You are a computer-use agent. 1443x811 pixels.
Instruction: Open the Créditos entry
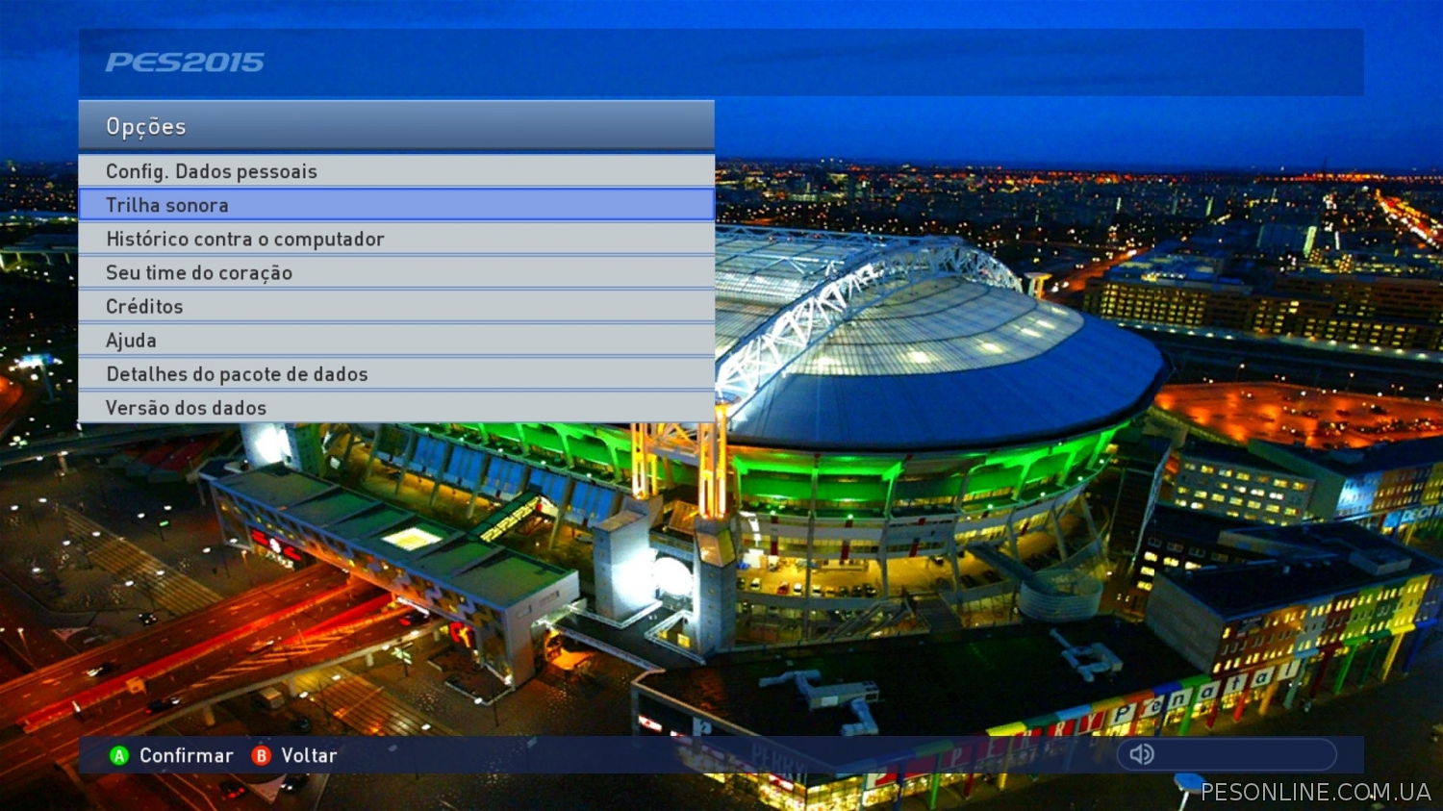point(396,306)
